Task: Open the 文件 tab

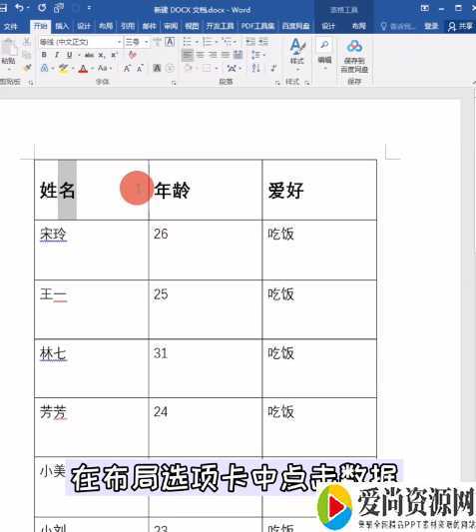Action: click(11, 26)
